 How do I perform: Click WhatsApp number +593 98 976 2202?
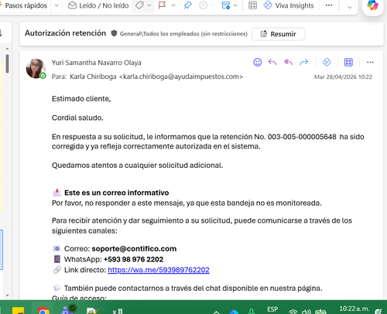[133, 259]
